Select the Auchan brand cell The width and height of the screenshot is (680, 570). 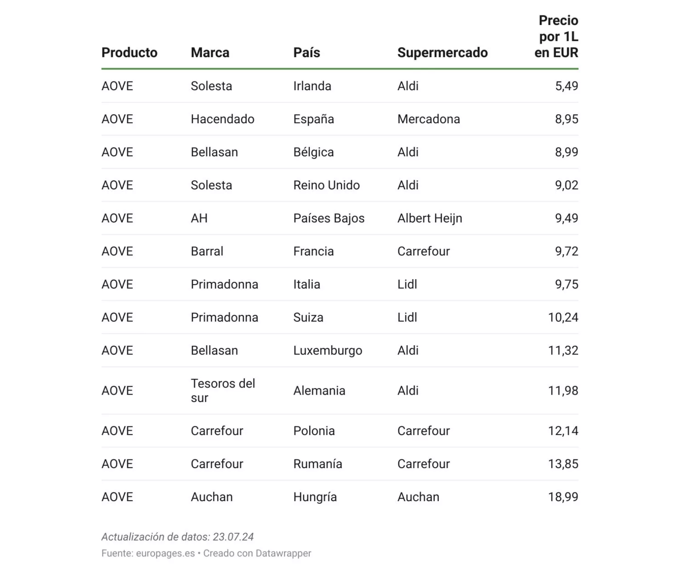[x=212, y=497]
